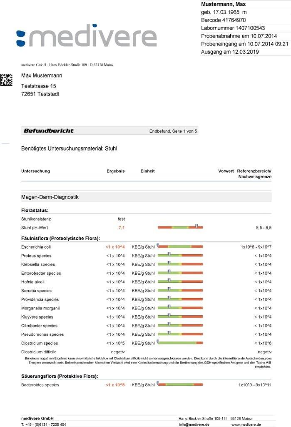Click the Labornummer 1407100543 field
291x427 pixels.
coord(233,28)
